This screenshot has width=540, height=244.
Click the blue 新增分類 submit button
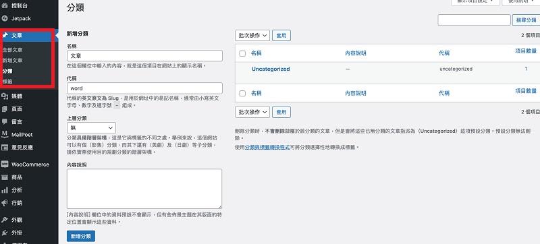81,237
